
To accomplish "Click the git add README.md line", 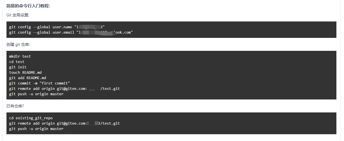I will [x=28, y=78].
